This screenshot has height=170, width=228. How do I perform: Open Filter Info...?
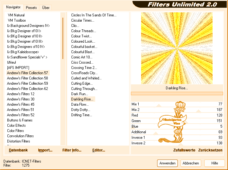tap(72, 150)
